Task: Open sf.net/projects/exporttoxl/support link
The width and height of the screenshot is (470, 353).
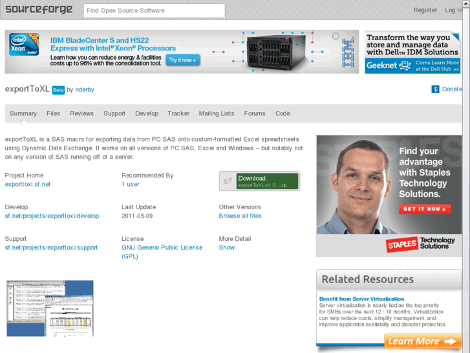Action: pyautogui.click(x=51, y=247)
